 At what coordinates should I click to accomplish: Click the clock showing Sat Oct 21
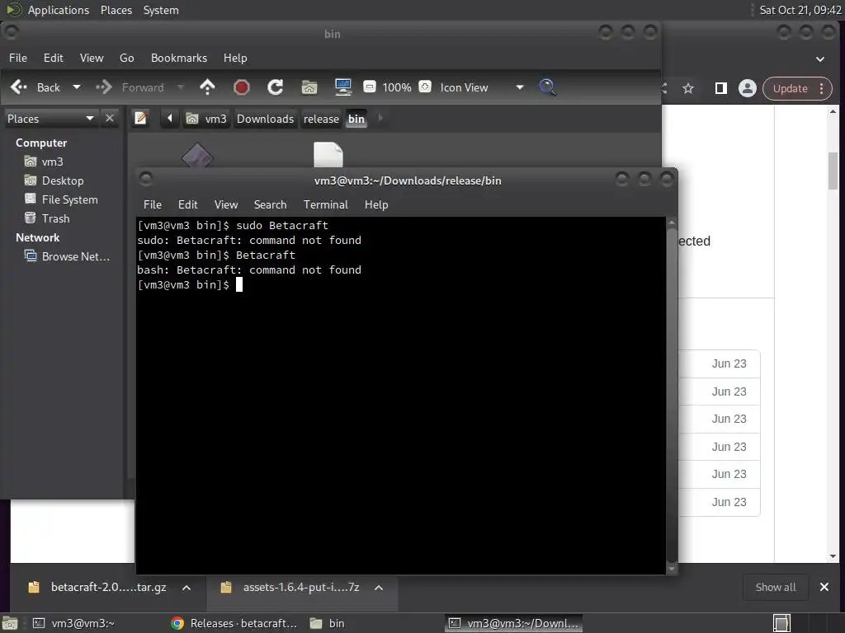tap(800, 10)
